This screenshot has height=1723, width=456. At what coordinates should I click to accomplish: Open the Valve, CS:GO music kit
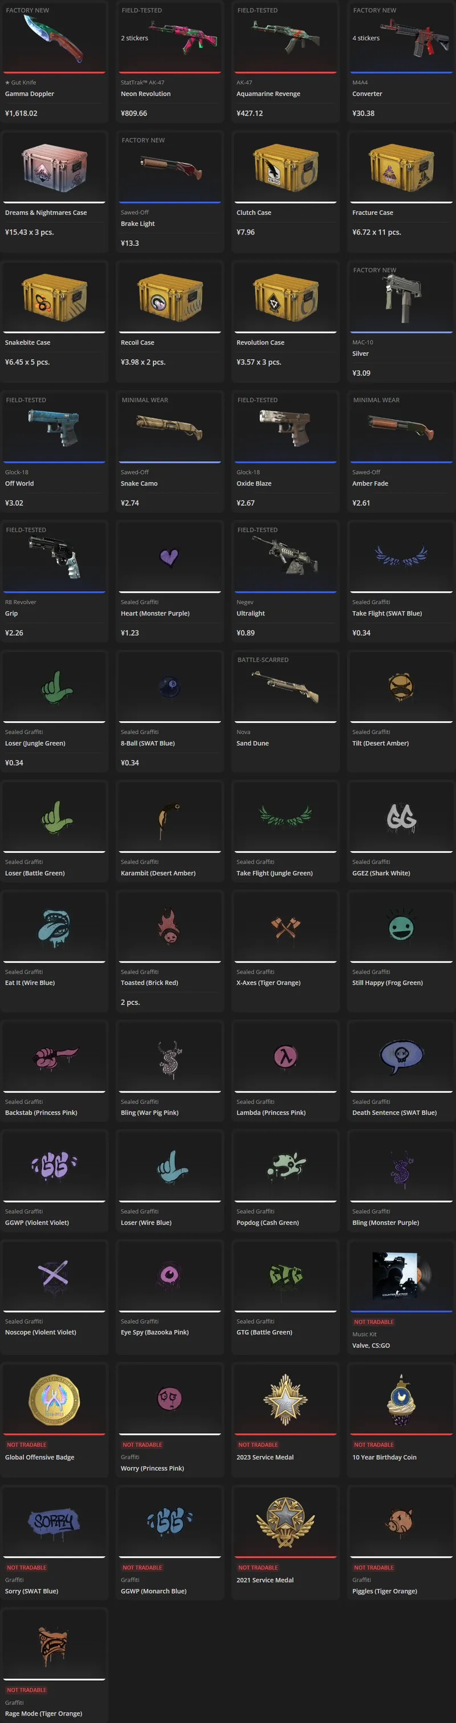pos(401,1299)
